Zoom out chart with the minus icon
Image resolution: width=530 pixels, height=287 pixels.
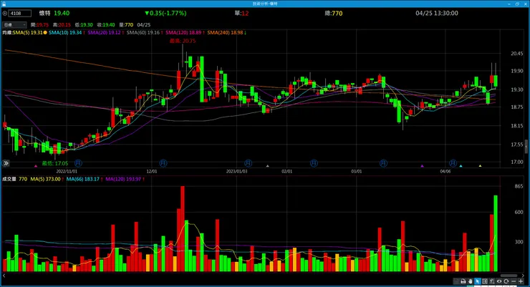click(x=514, y=281)
